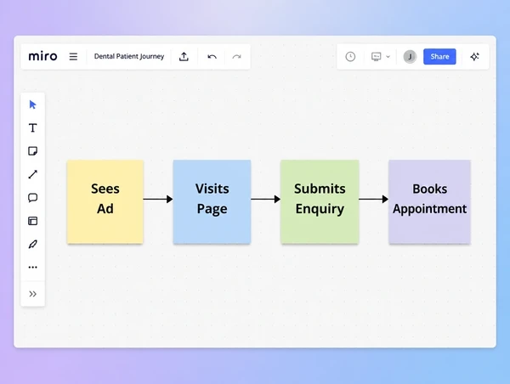Select the cursor selection tool
This screenshot has height=384, width=510.
click(x=33, y=104)
